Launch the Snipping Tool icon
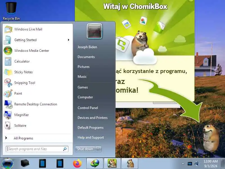 tap(8, 83)
